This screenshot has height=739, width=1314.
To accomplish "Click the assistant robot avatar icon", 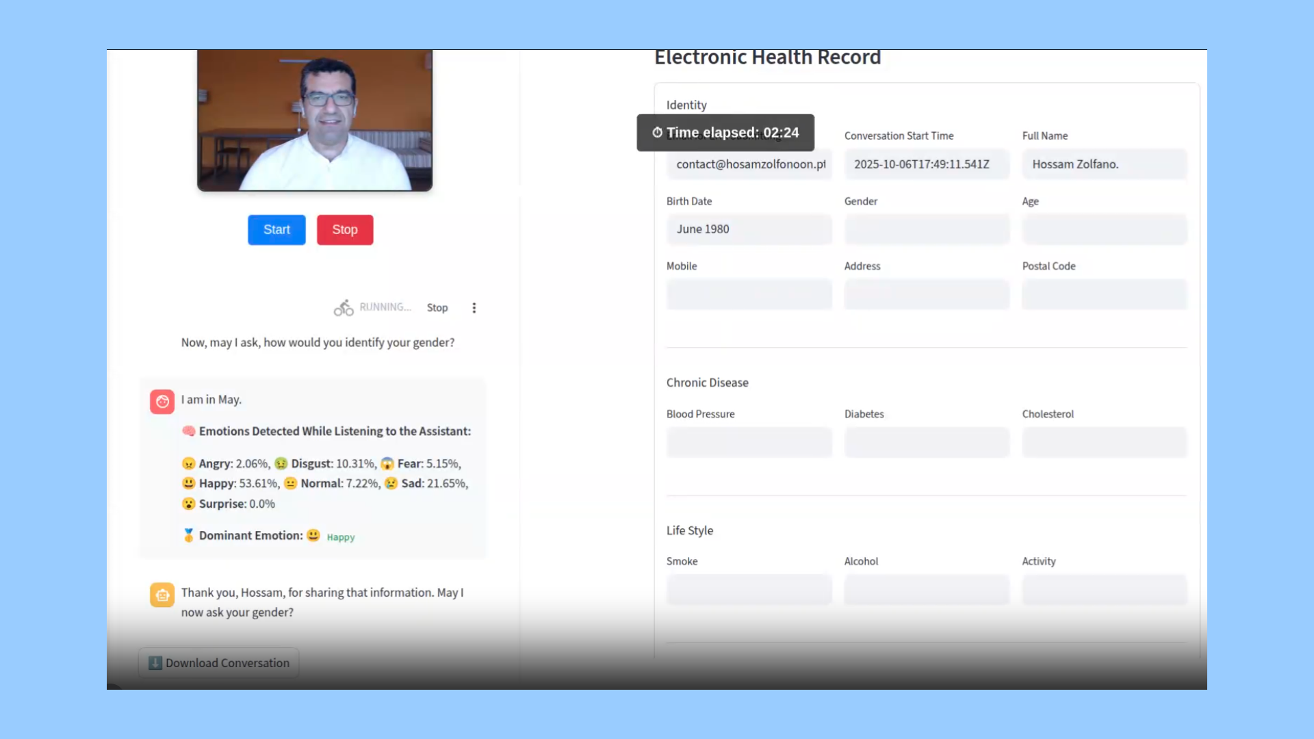I will tap(162, 595).
